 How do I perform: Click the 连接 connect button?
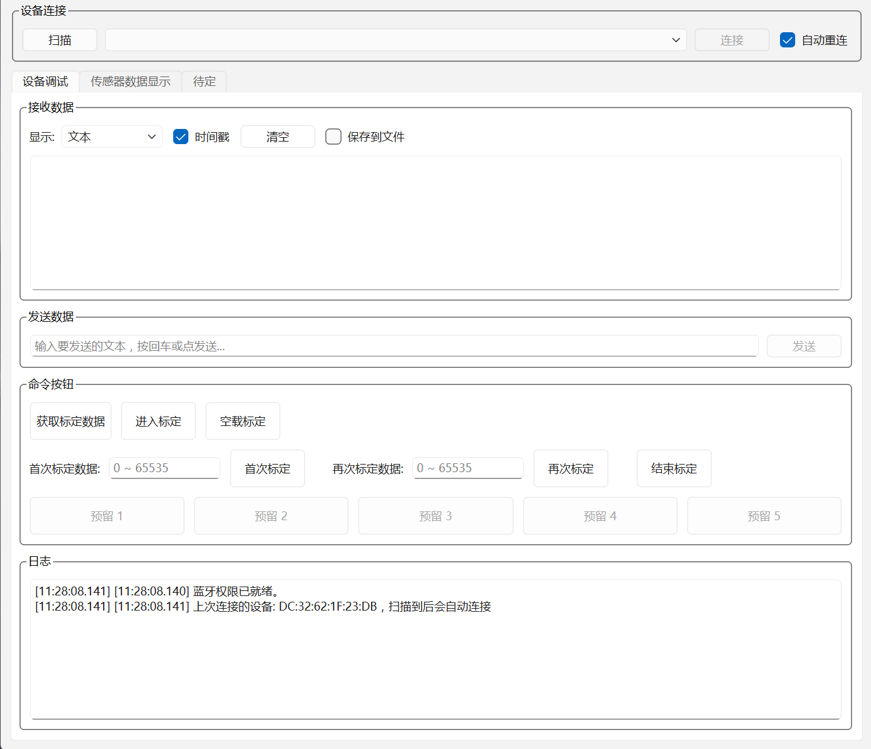tap(732, 40)
